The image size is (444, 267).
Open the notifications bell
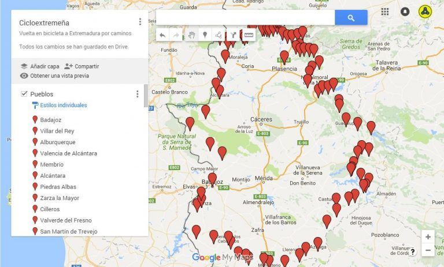coord(405,12)
